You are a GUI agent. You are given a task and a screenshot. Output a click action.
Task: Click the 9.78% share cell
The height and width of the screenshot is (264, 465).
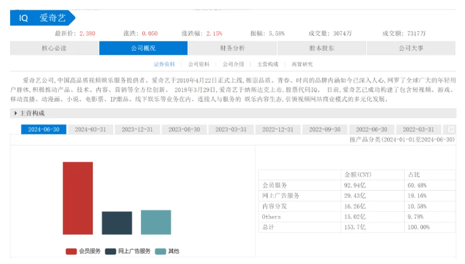pos(416,217)
